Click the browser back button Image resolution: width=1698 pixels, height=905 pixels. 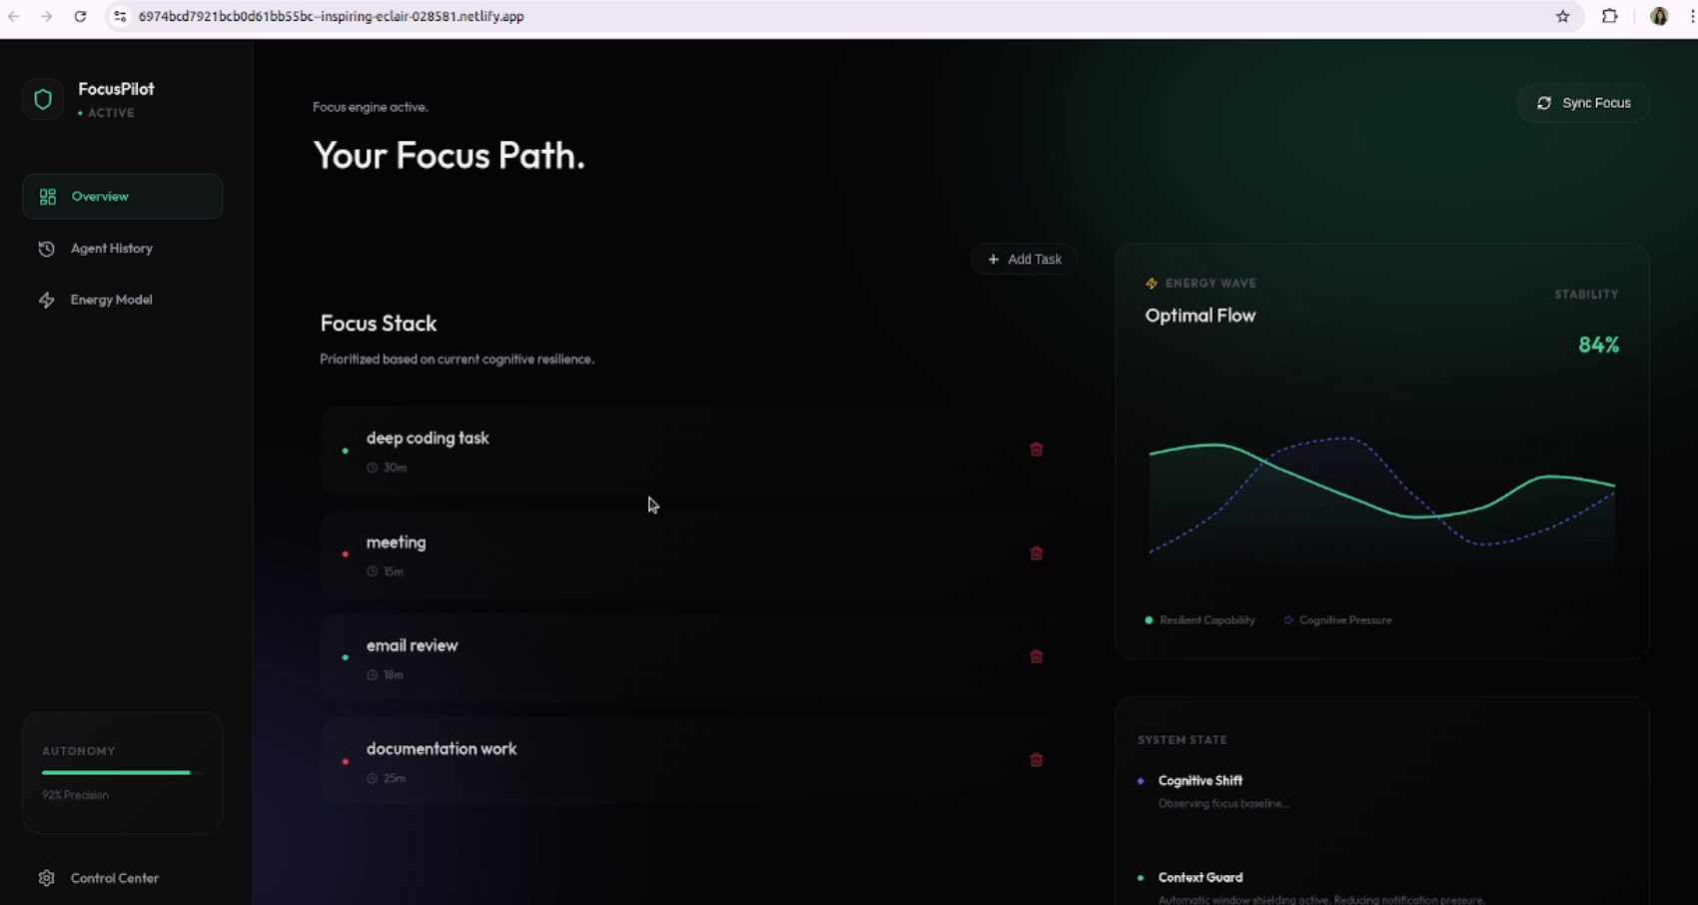14,16
